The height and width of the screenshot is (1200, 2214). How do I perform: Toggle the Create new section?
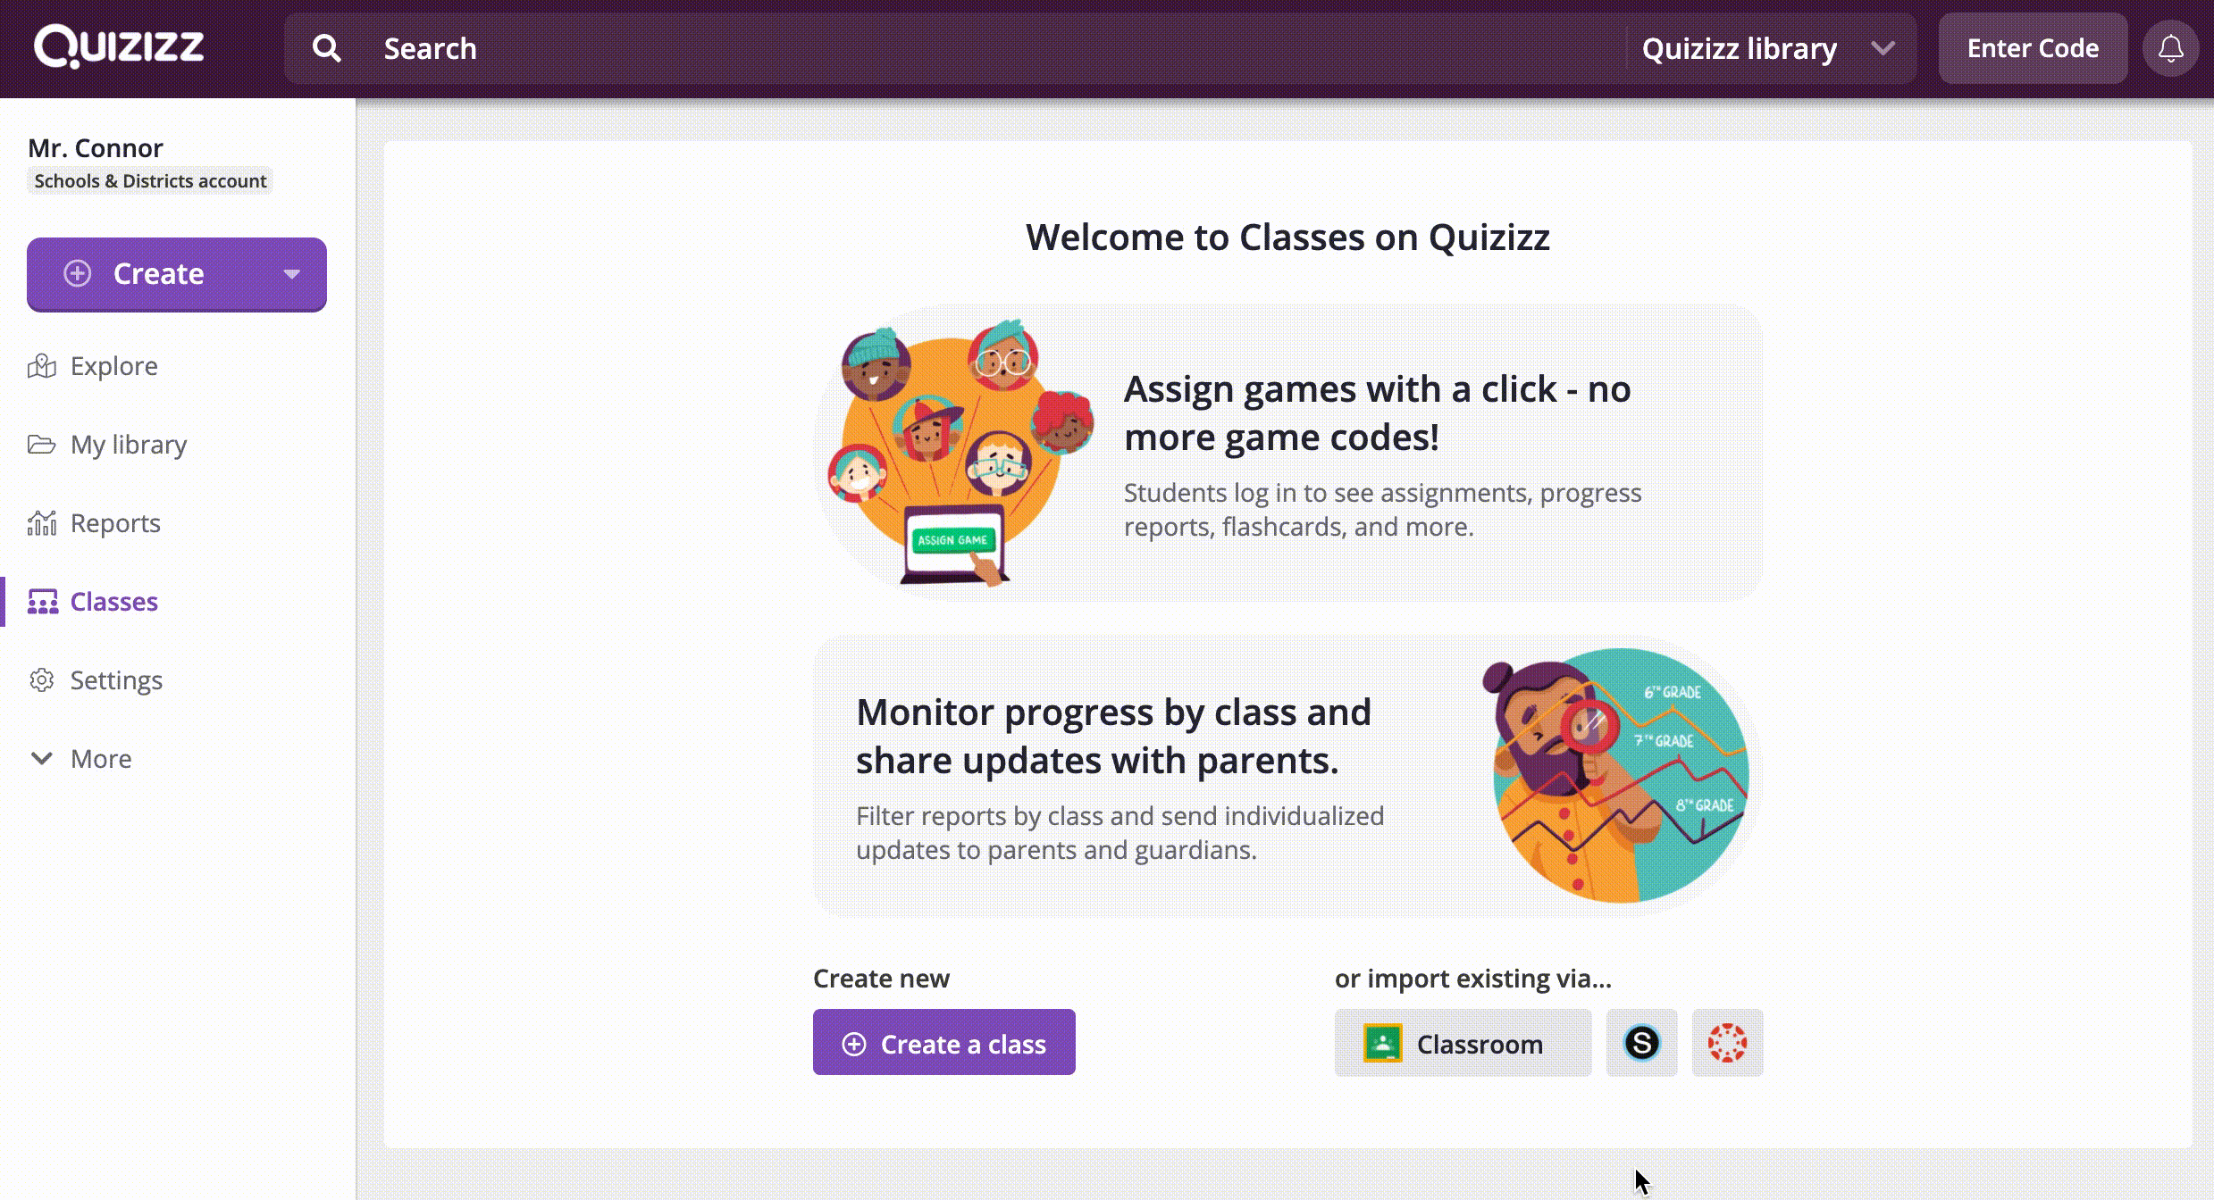tap(881, 977)
